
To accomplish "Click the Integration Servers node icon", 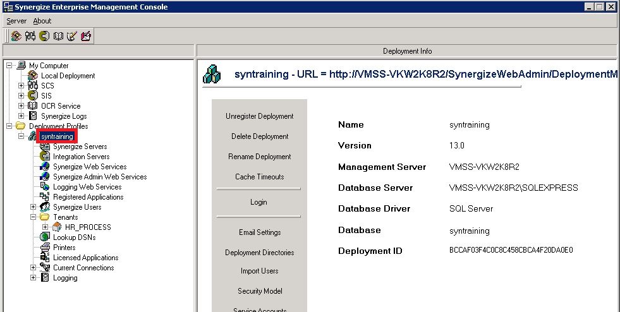I will pos(45,157).
